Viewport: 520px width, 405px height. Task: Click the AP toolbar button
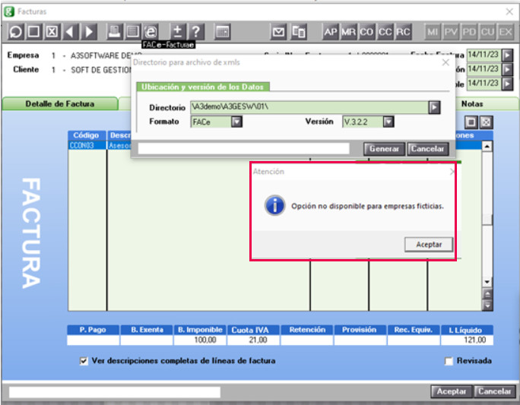click(331, 32)
